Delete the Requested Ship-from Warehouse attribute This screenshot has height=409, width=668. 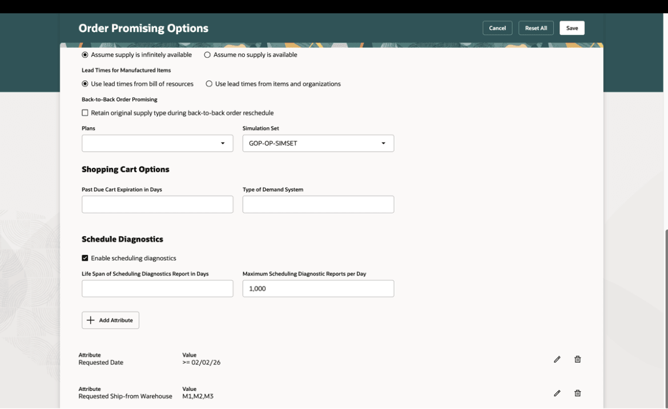[577, 393]
